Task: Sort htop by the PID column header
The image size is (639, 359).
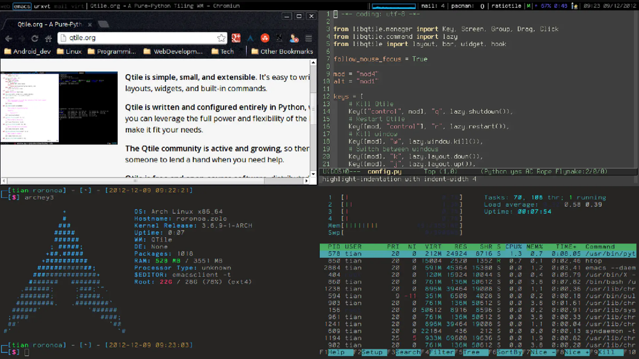Action: click(x=334, y=247)
